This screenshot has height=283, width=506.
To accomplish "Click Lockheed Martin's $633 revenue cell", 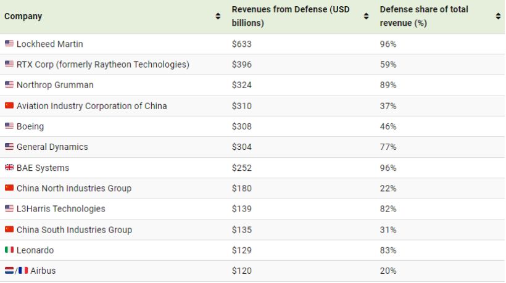I will (242, 44).
